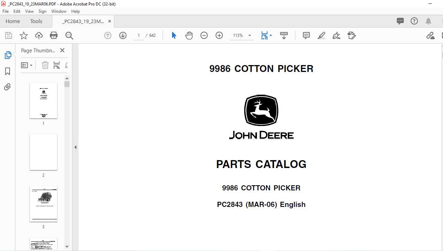Open the Sign menu

[x=43, y=11]
